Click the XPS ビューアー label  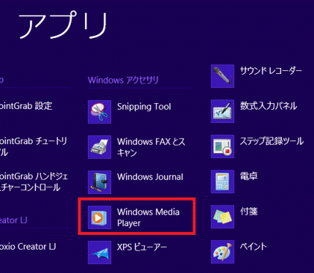point(142,247)
